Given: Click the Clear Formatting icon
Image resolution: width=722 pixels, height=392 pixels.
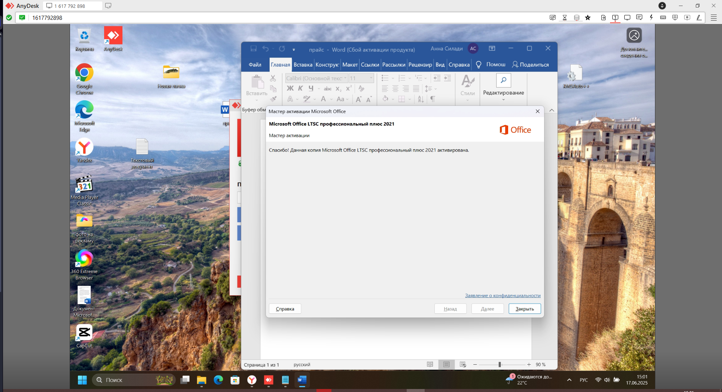Looking at the screenshot, I should coord(361,89).
